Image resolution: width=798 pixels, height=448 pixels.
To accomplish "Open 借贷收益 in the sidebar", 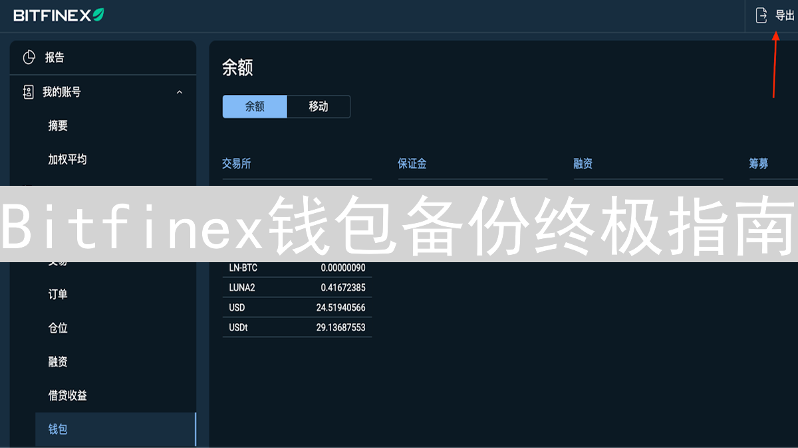I will tap(67, 396).
